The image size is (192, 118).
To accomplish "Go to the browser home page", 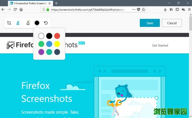I will pos(21,9).
